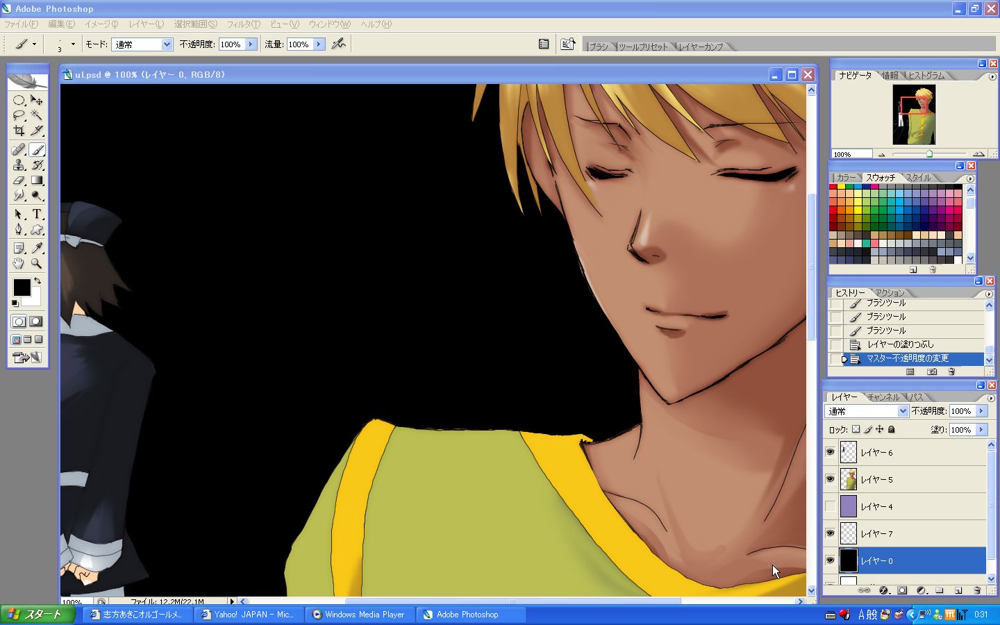This screenshot has width=1000, height=625.
Task: Select the Elliptical Marquee tool
Action: click(x=19, y=100)
